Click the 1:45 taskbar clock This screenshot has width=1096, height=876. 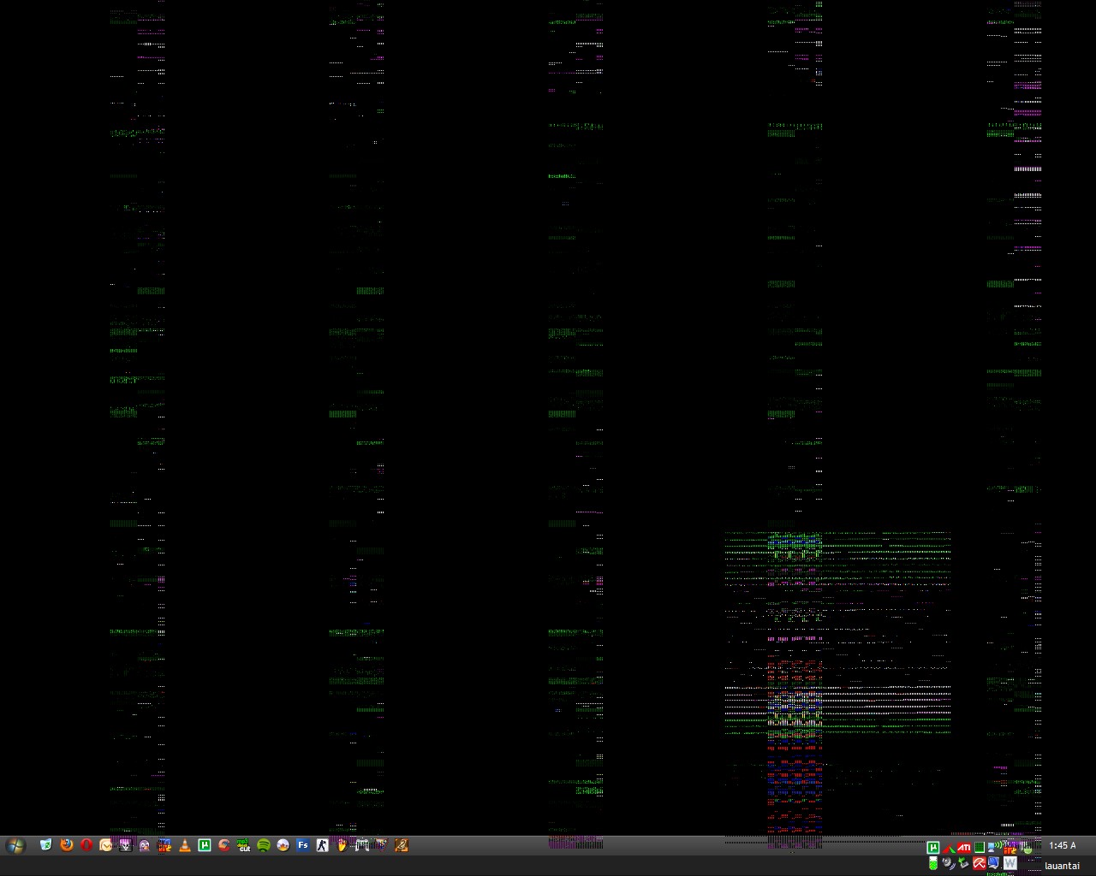1063,846
